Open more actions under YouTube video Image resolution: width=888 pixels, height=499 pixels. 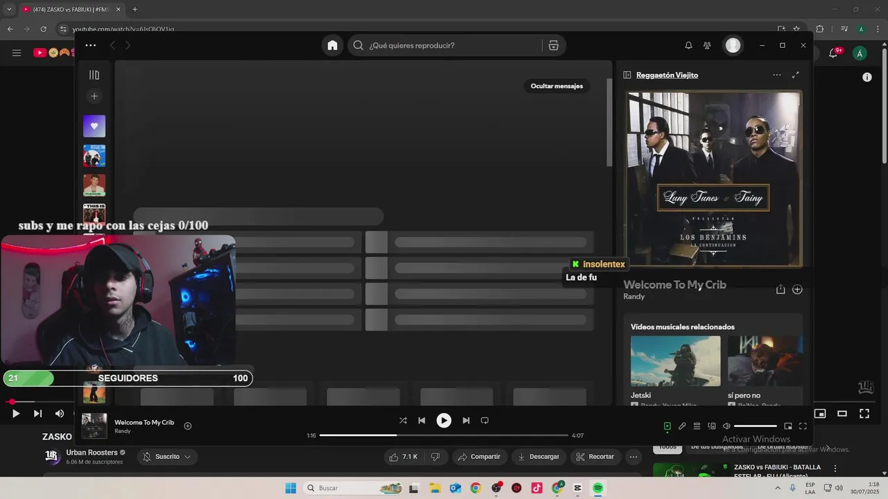coord(633,457)
